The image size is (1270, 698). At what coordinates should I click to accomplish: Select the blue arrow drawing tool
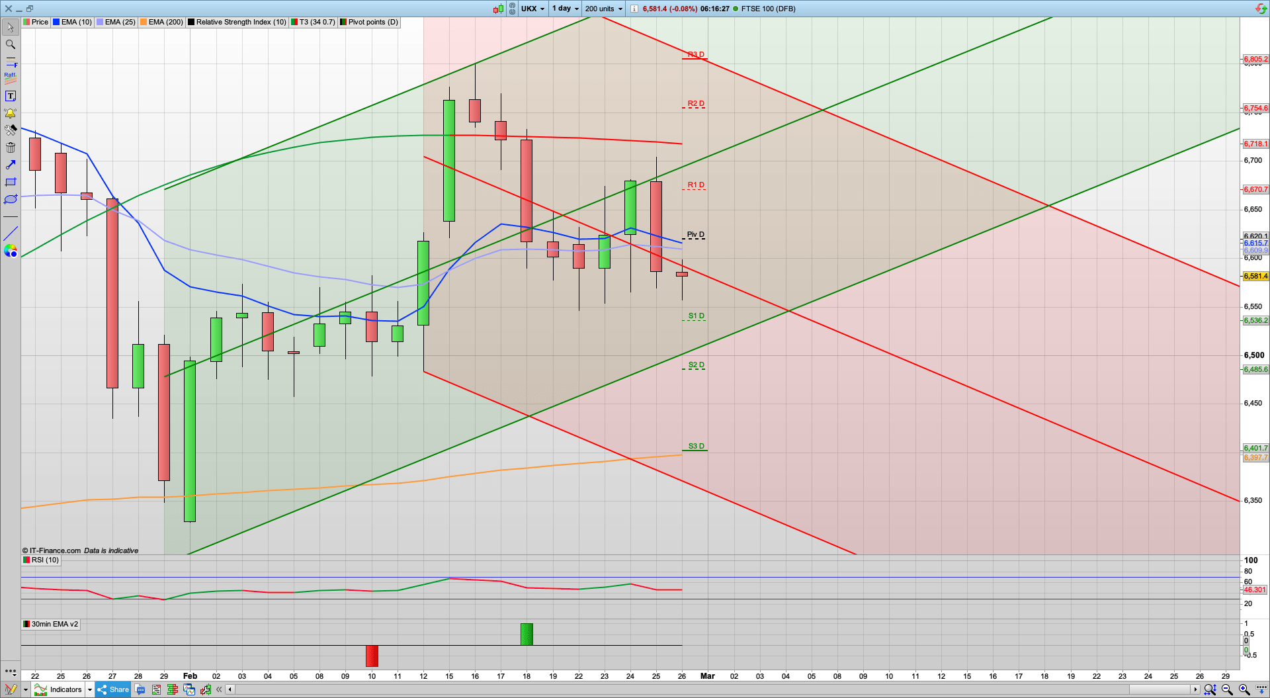click(x=10, y=165)
